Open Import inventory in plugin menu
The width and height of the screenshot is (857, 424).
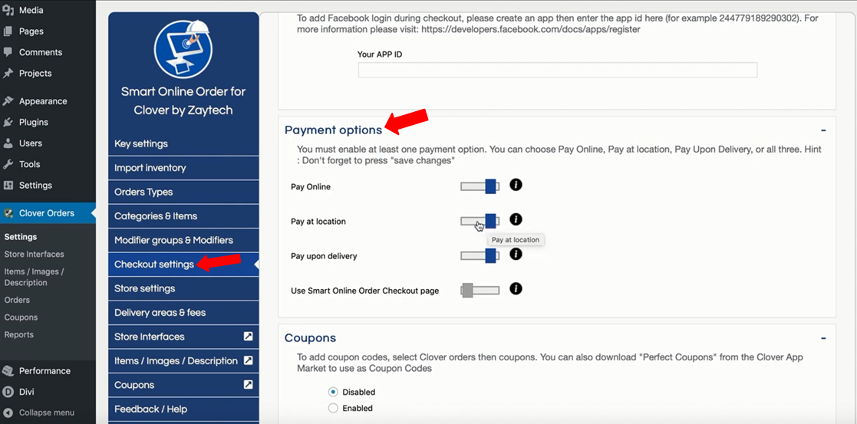183,168
